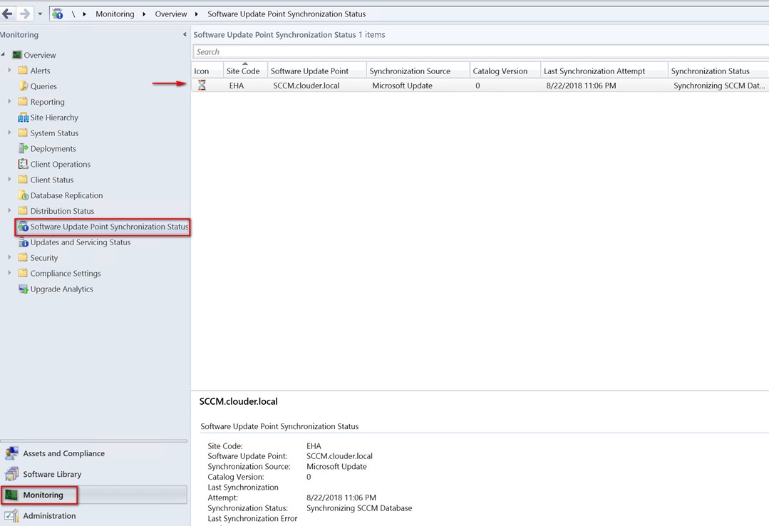Image resolution: width=769 pixels, height=526 pixels.
Task: Click in the Search box
Action: [480, 51]
